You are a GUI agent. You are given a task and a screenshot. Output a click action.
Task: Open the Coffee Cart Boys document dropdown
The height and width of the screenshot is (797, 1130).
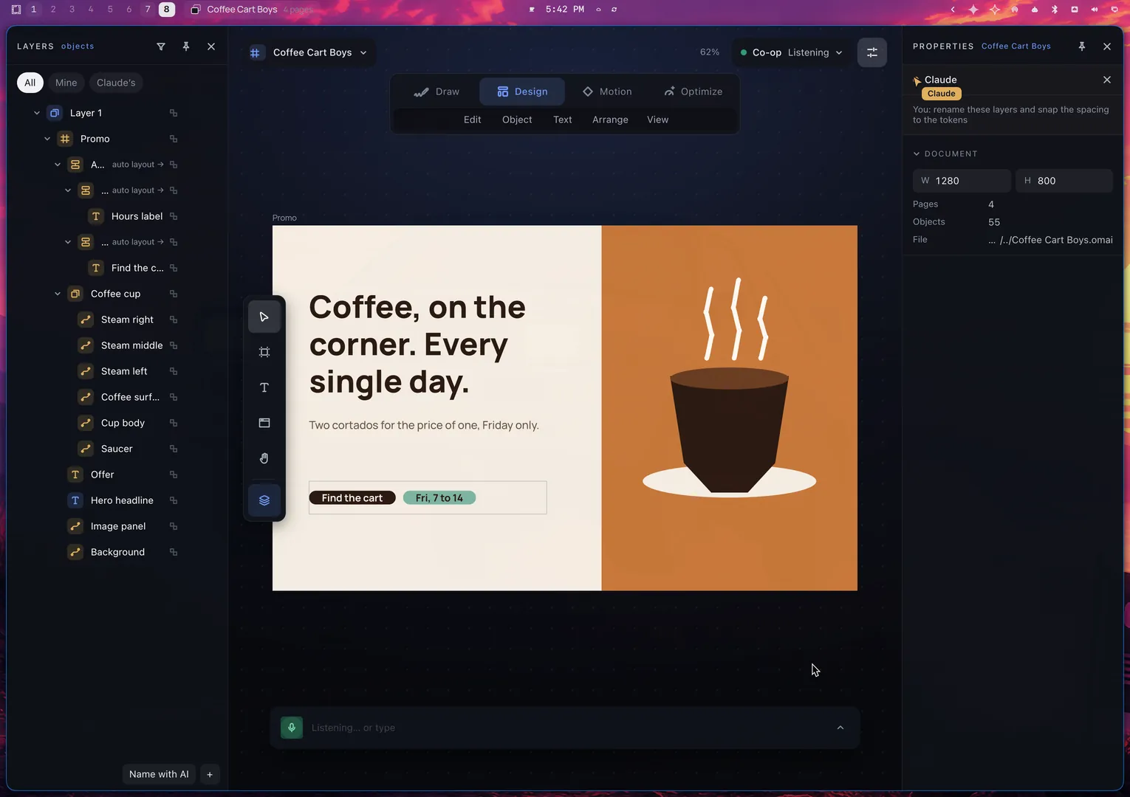coord(319,52)
